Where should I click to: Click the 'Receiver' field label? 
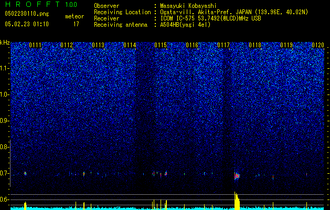pyautogui.click(x=107, y=18)
